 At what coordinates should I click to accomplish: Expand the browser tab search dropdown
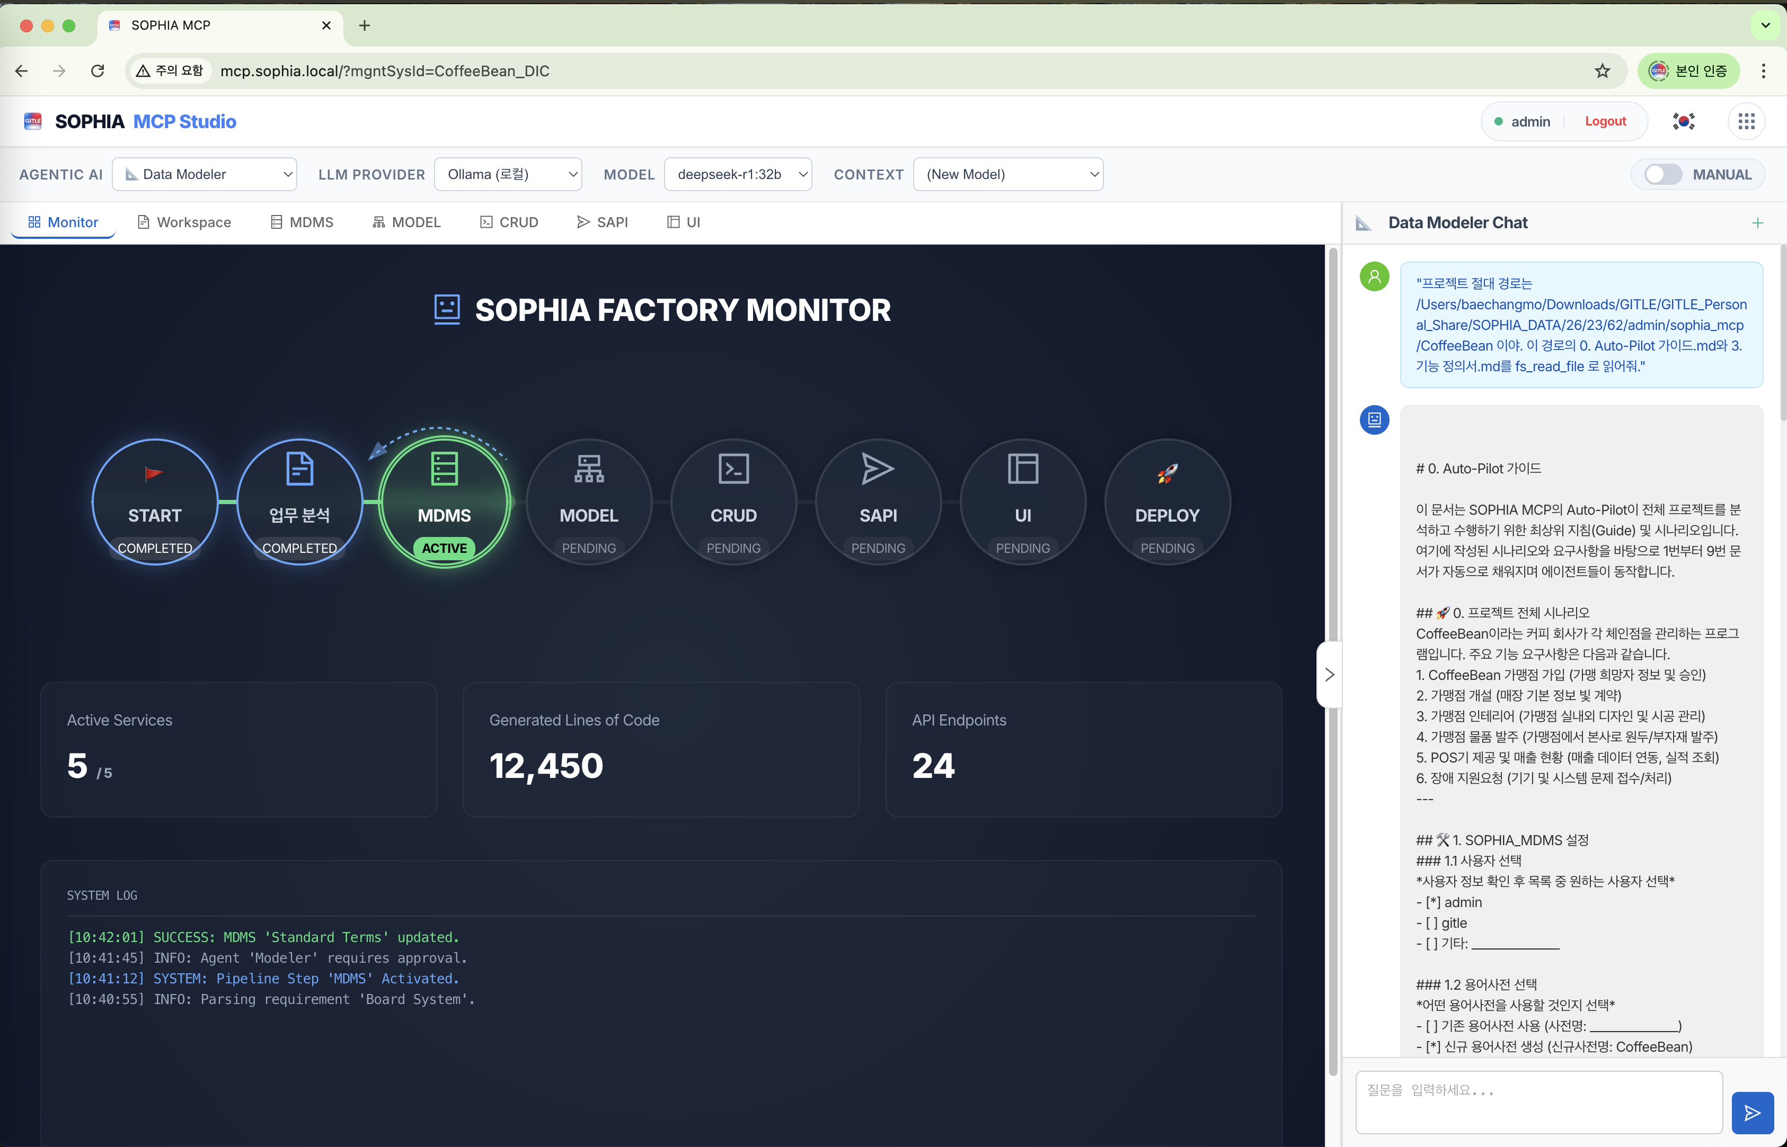point(1765,25)
